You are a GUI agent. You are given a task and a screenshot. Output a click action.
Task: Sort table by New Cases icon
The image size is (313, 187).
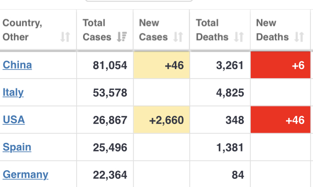pyautogui.click(x=178, y=37)
